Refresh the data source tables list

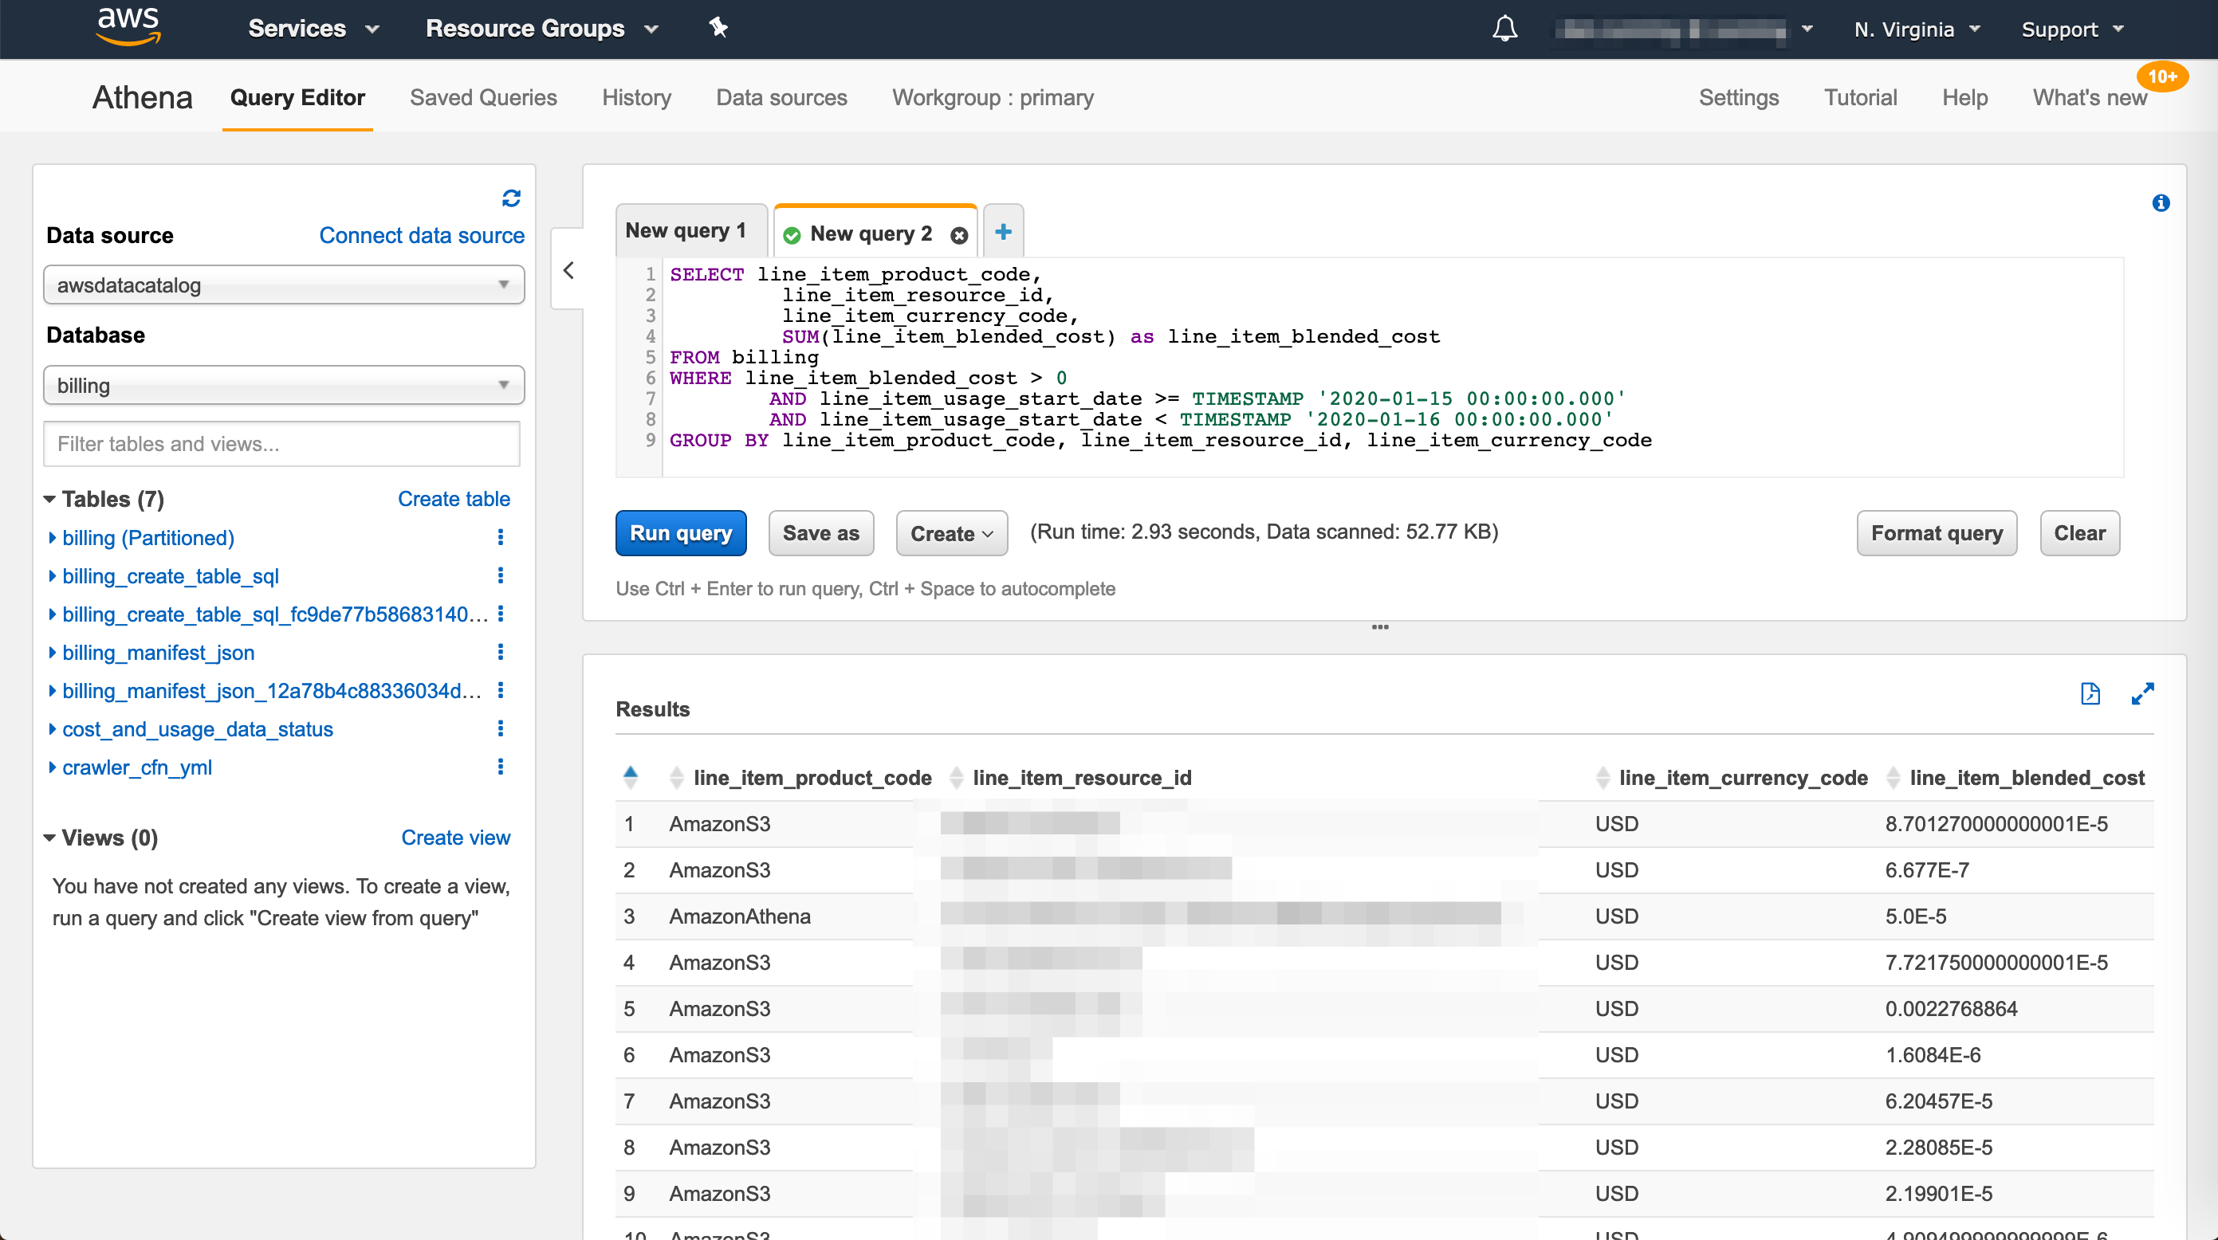510,198
